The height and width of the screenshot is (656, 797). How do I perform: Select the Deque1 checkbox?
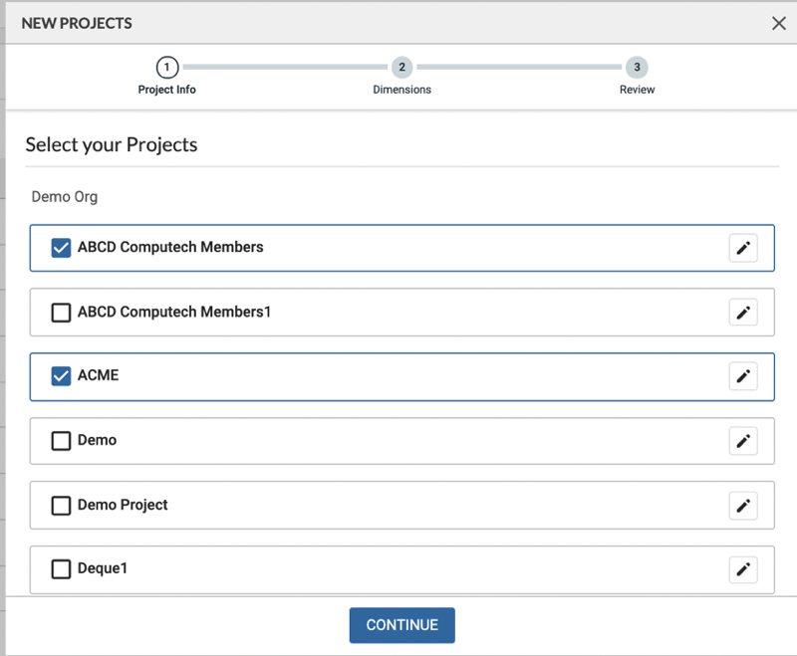pos(61,569)
